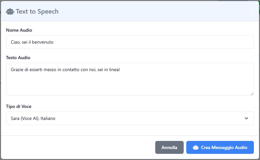Expand the Tipo di Voce chevron arrow
Viewport: 260px width, 160px height.
coord(246,118)
